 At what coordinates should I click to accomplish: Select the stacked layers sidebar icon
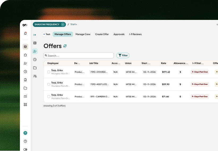coord(25,46)
